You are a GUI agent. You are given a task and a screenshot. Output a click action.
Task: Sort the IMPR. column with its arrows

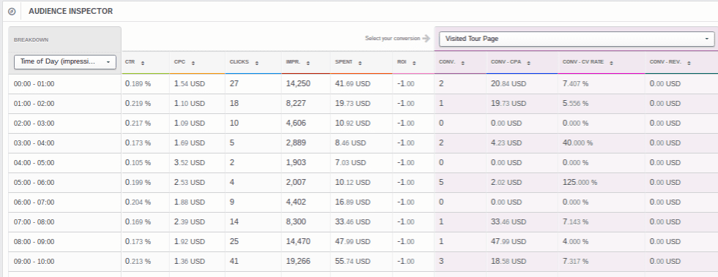pyautogui.click(x=308, y=63)
